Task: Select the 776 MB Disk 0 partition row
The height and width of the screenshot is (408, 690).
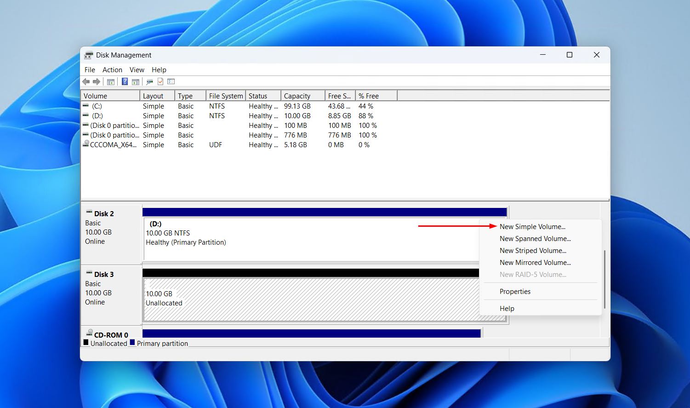Action: point(239,135)
